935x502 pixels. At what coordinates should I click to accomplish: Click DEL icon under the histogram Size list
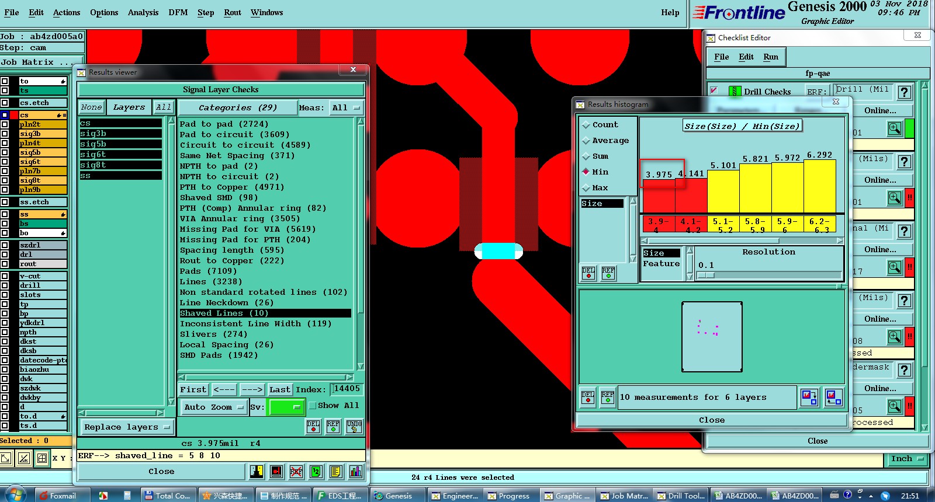pyautogui.click(x=588, y=273)
